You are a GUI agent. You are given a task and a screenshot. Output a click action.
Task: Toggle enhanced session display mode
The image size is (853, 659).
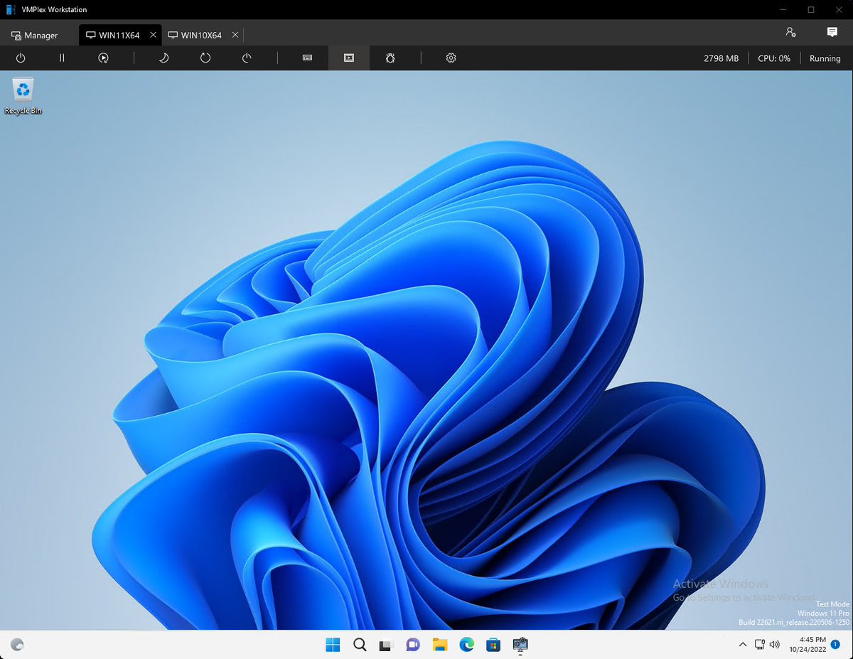point(348,58)
